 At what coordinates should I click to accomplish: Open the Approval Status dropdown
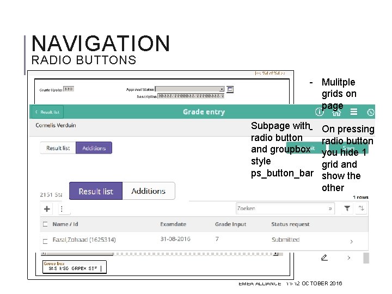click(x=190, y=89)
